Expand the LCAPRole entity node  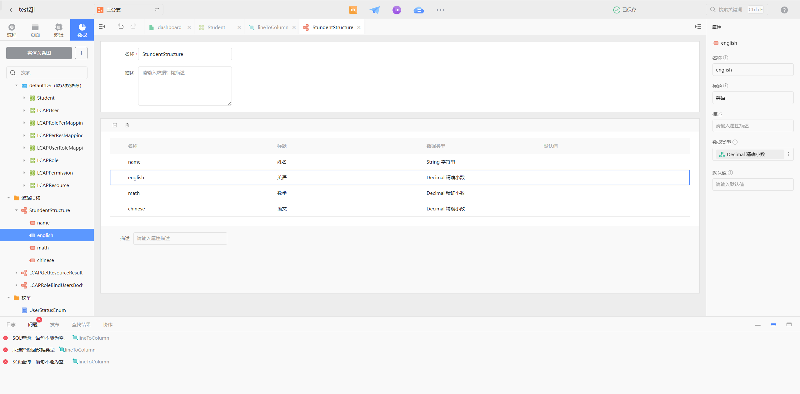(24, 160)
